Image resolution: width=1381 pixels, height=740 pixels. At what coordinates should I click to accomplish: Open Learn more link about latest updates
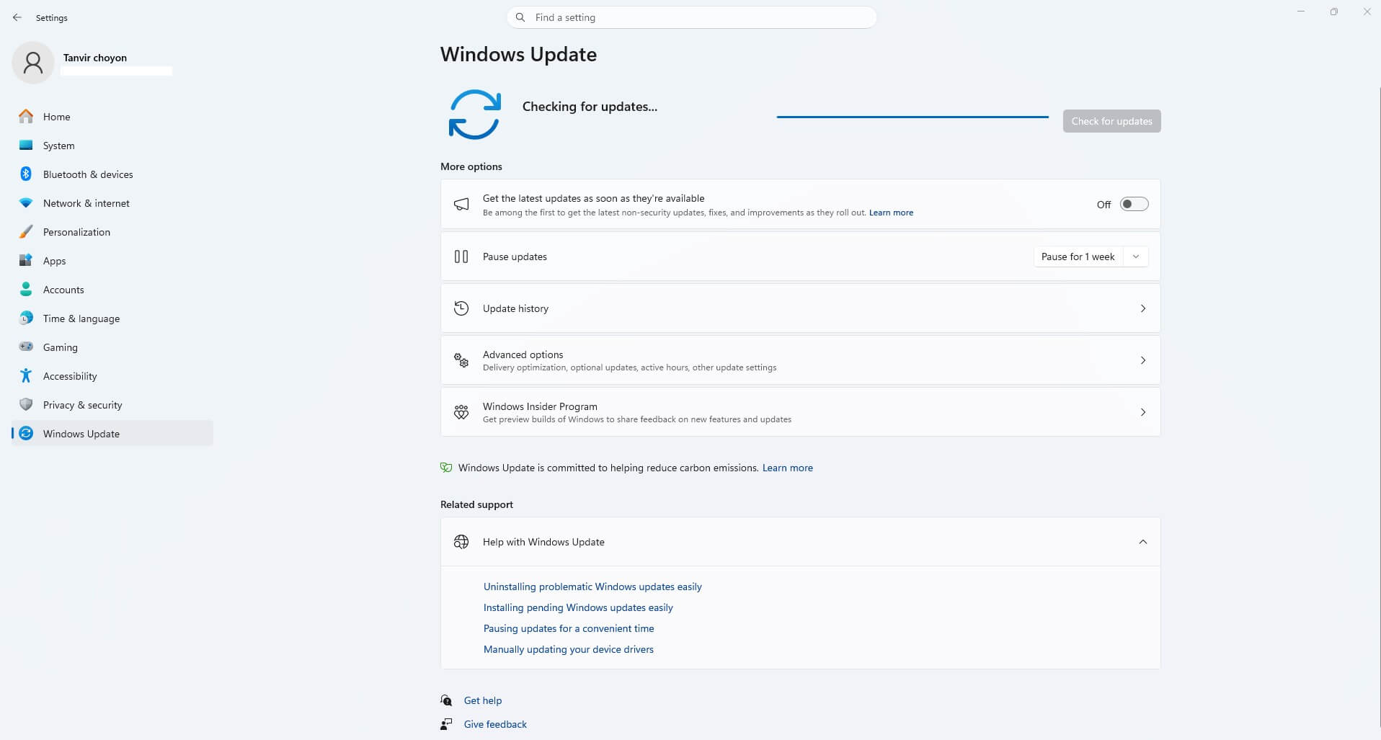891,213
